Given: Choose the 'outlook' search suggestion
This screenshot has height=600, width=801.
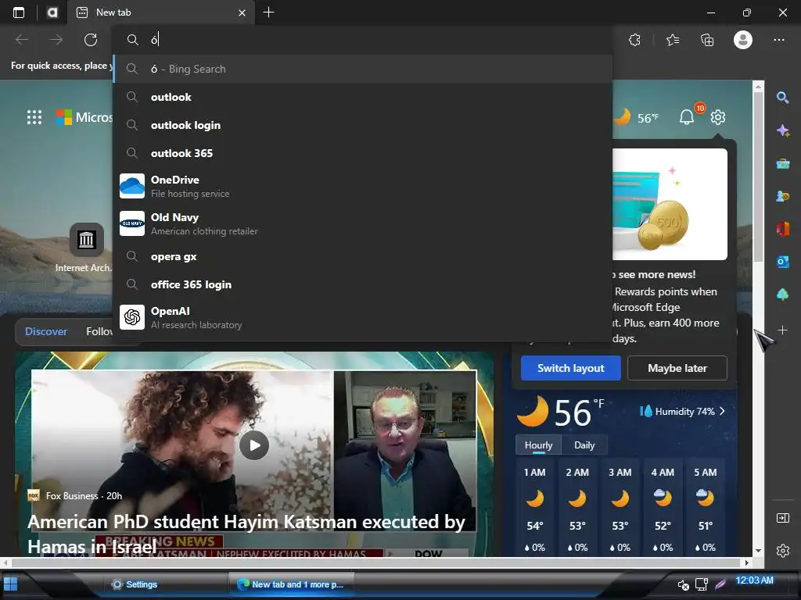Looking at the screenshot, I should coord(363,97).
